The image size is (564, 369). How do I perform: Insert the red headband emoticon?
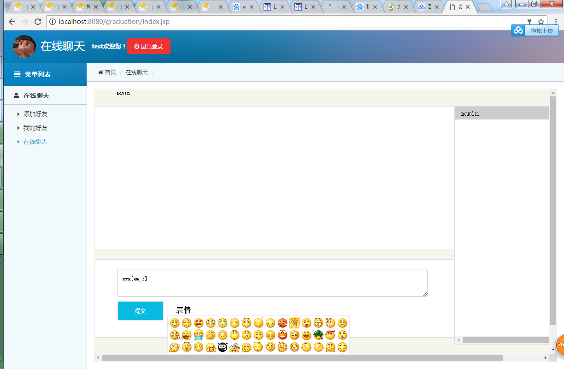click(330, 335)
